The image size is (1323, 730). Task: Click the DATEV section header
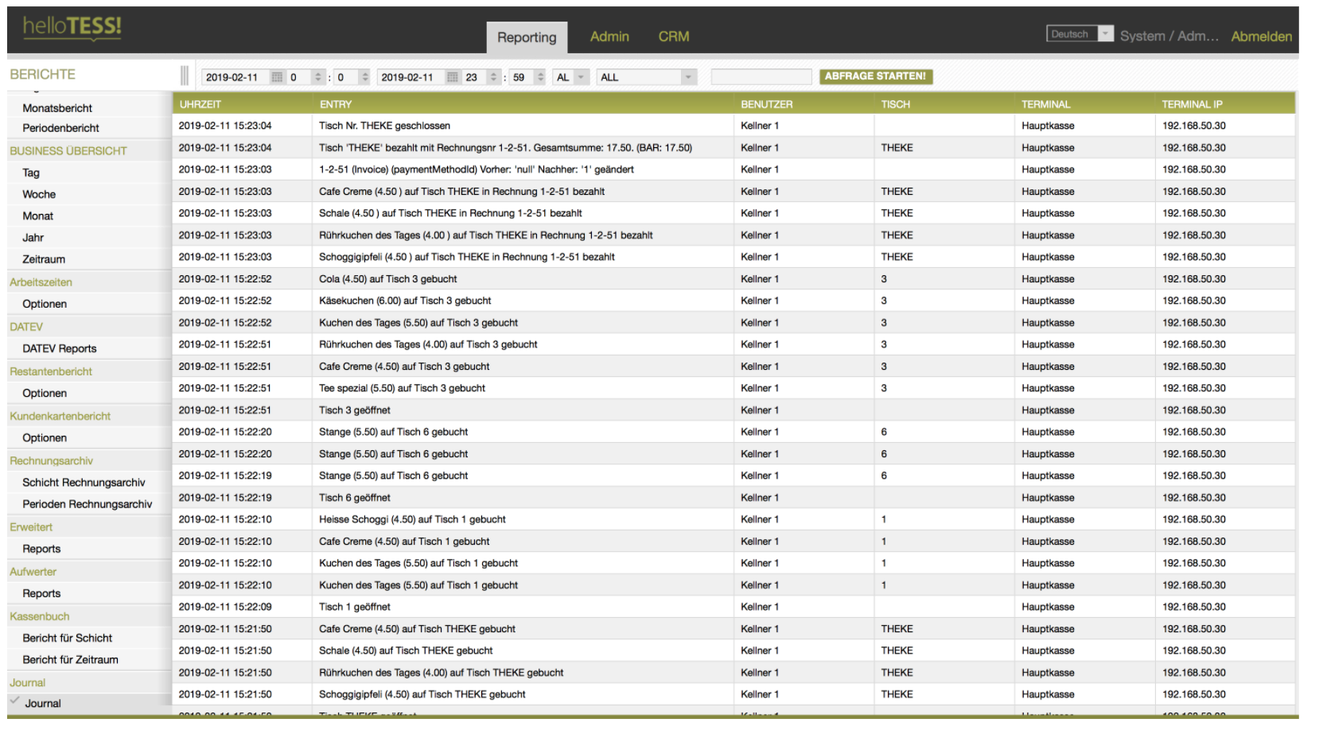(26, 327)
